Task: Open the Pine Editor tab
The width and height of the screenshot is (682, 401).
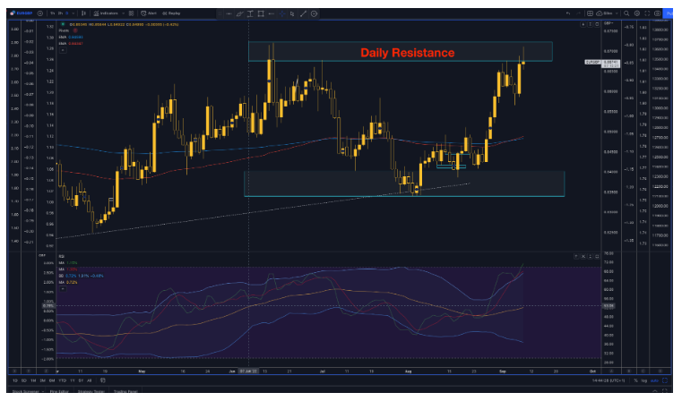Action: tap(59, 391)
